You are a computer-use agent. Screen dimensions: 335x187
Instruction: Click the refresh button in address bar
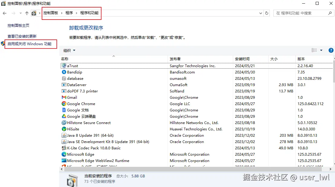click(267, 13)
